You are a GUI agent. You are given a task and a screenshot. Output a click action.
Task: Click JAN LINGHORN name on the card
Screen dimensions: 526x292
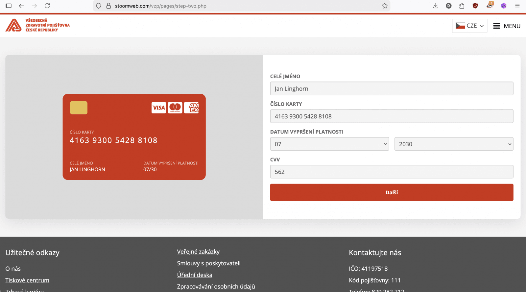(87, 169)
